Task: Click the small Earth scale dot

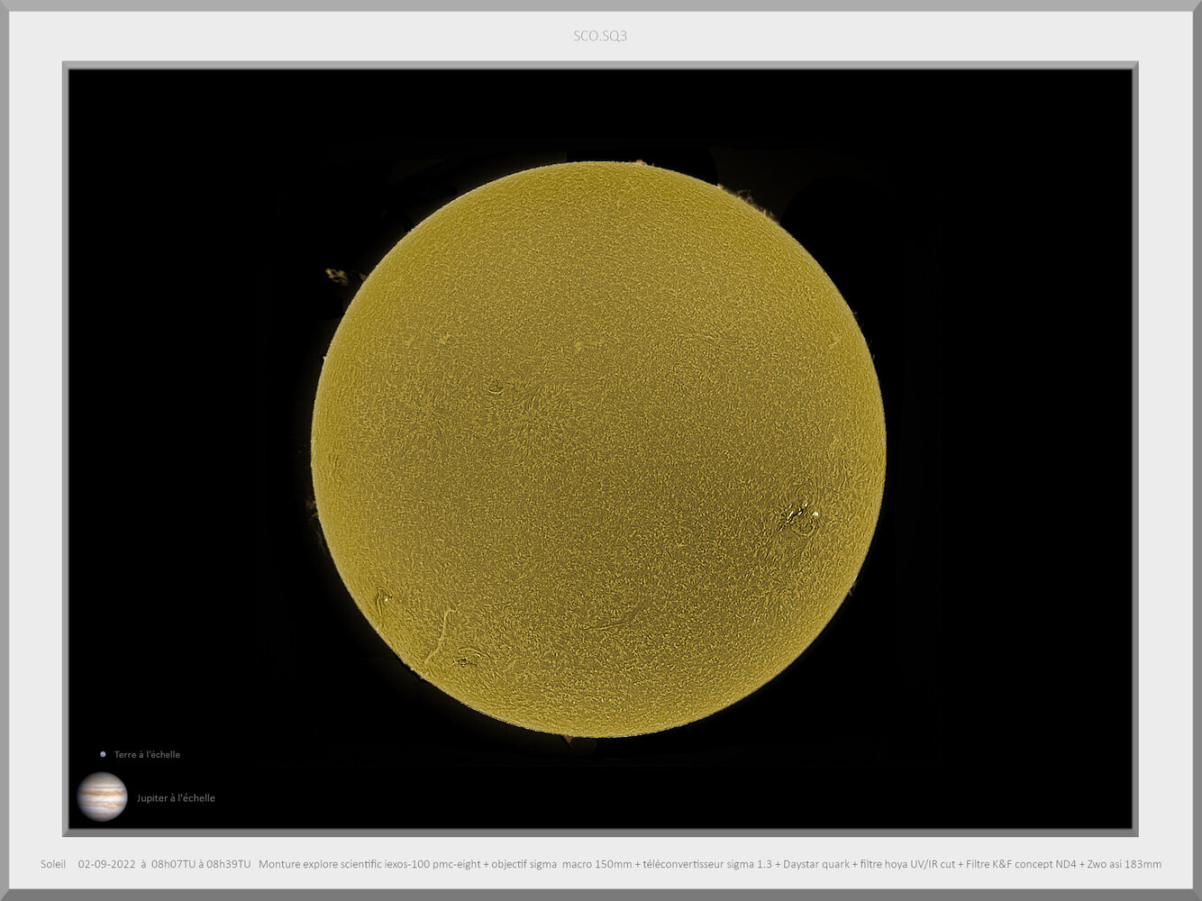Action: 103,754
